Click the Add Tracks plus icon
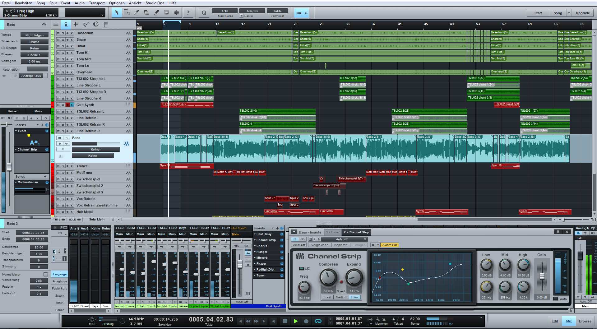Image resolution: width=597 pixels, height=329 pixels. click(x=76, y=24)
